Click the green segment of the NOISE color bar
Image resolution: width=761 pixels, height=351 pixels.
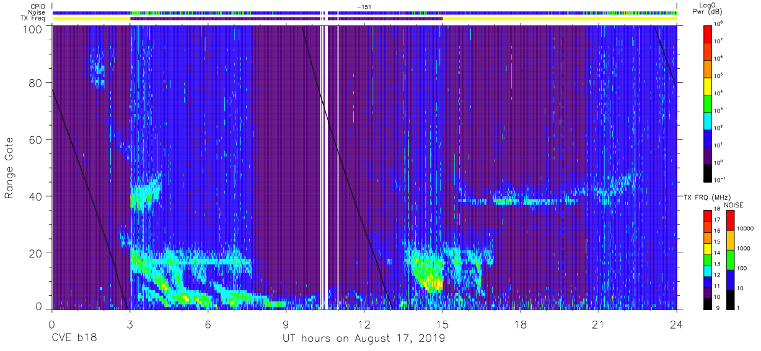click(x=729, y=259)
